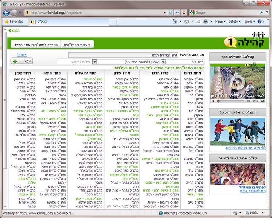The height and width of the screenshot is (218, 272).
Task: Select the החברה למתנ"סים אתר הבית tab
Action: [x=36, y=45]
